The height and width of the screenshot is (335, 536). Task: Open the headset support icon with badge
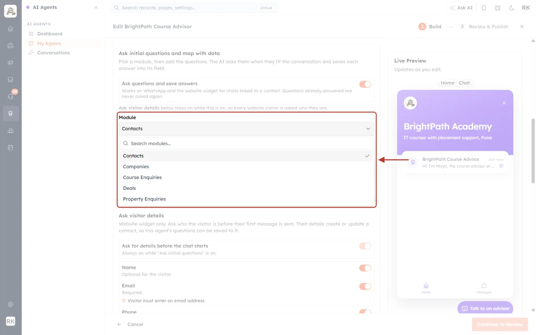coord(10,96)
